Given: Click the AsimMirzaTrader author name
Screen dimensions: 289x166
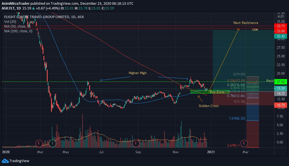Looking at the screenshot, I should point(16,4).
